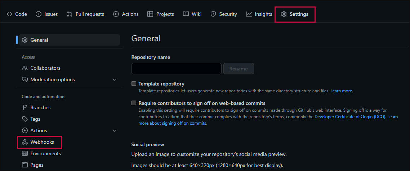Click the Code brackets icon in the navigation

[x=9, y=14]
